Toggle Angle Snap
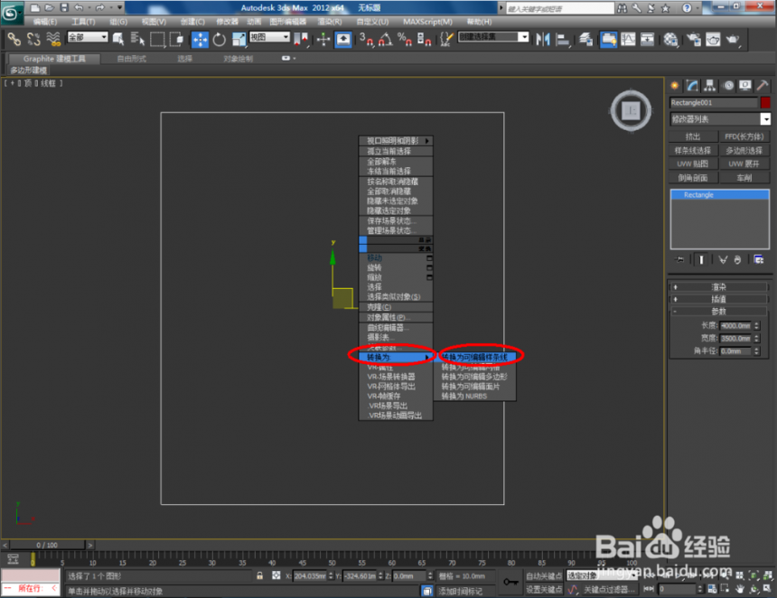This screenshot has width=777, height=598. [x=386, y=39]
